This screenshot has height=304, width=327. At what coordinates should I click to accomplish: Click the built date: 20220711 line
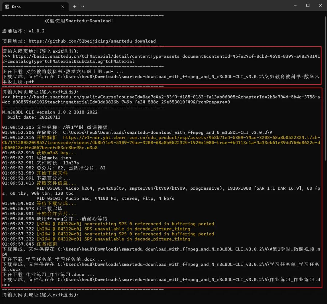click(34, 117)
